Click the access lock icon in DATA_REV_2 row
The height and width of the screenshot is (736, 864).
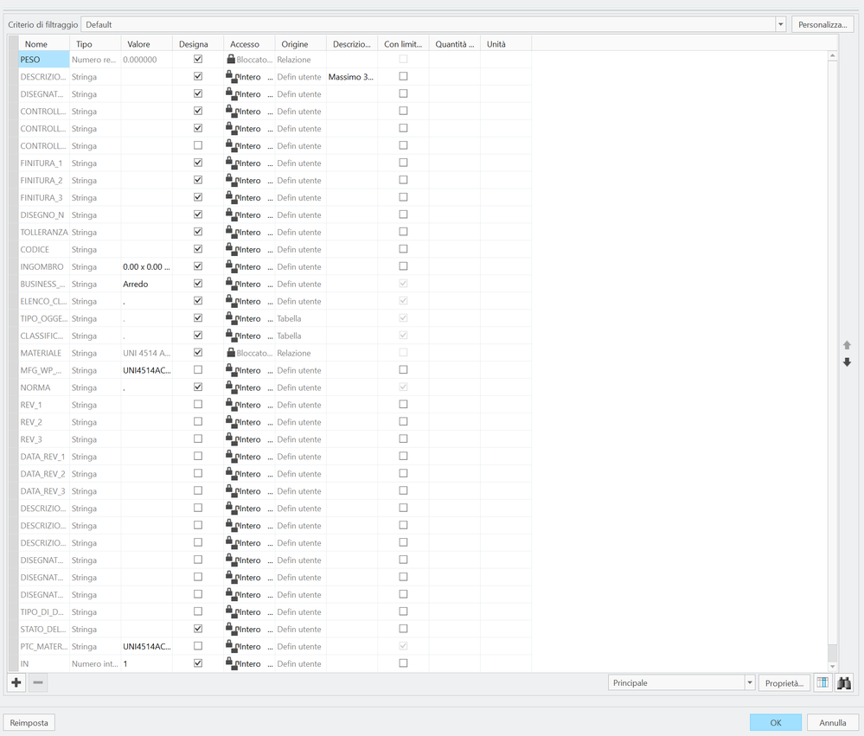tap(232, 473)
